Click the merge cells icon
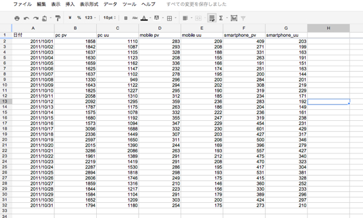The image size is (363, 218). tap(198, 18)
